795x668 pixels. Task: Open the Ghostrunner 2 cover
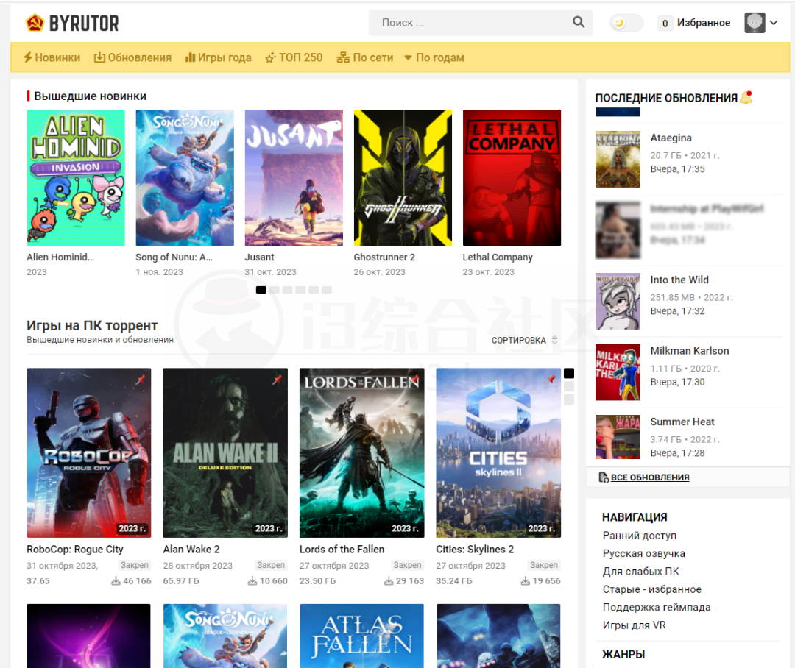point(403,178)
